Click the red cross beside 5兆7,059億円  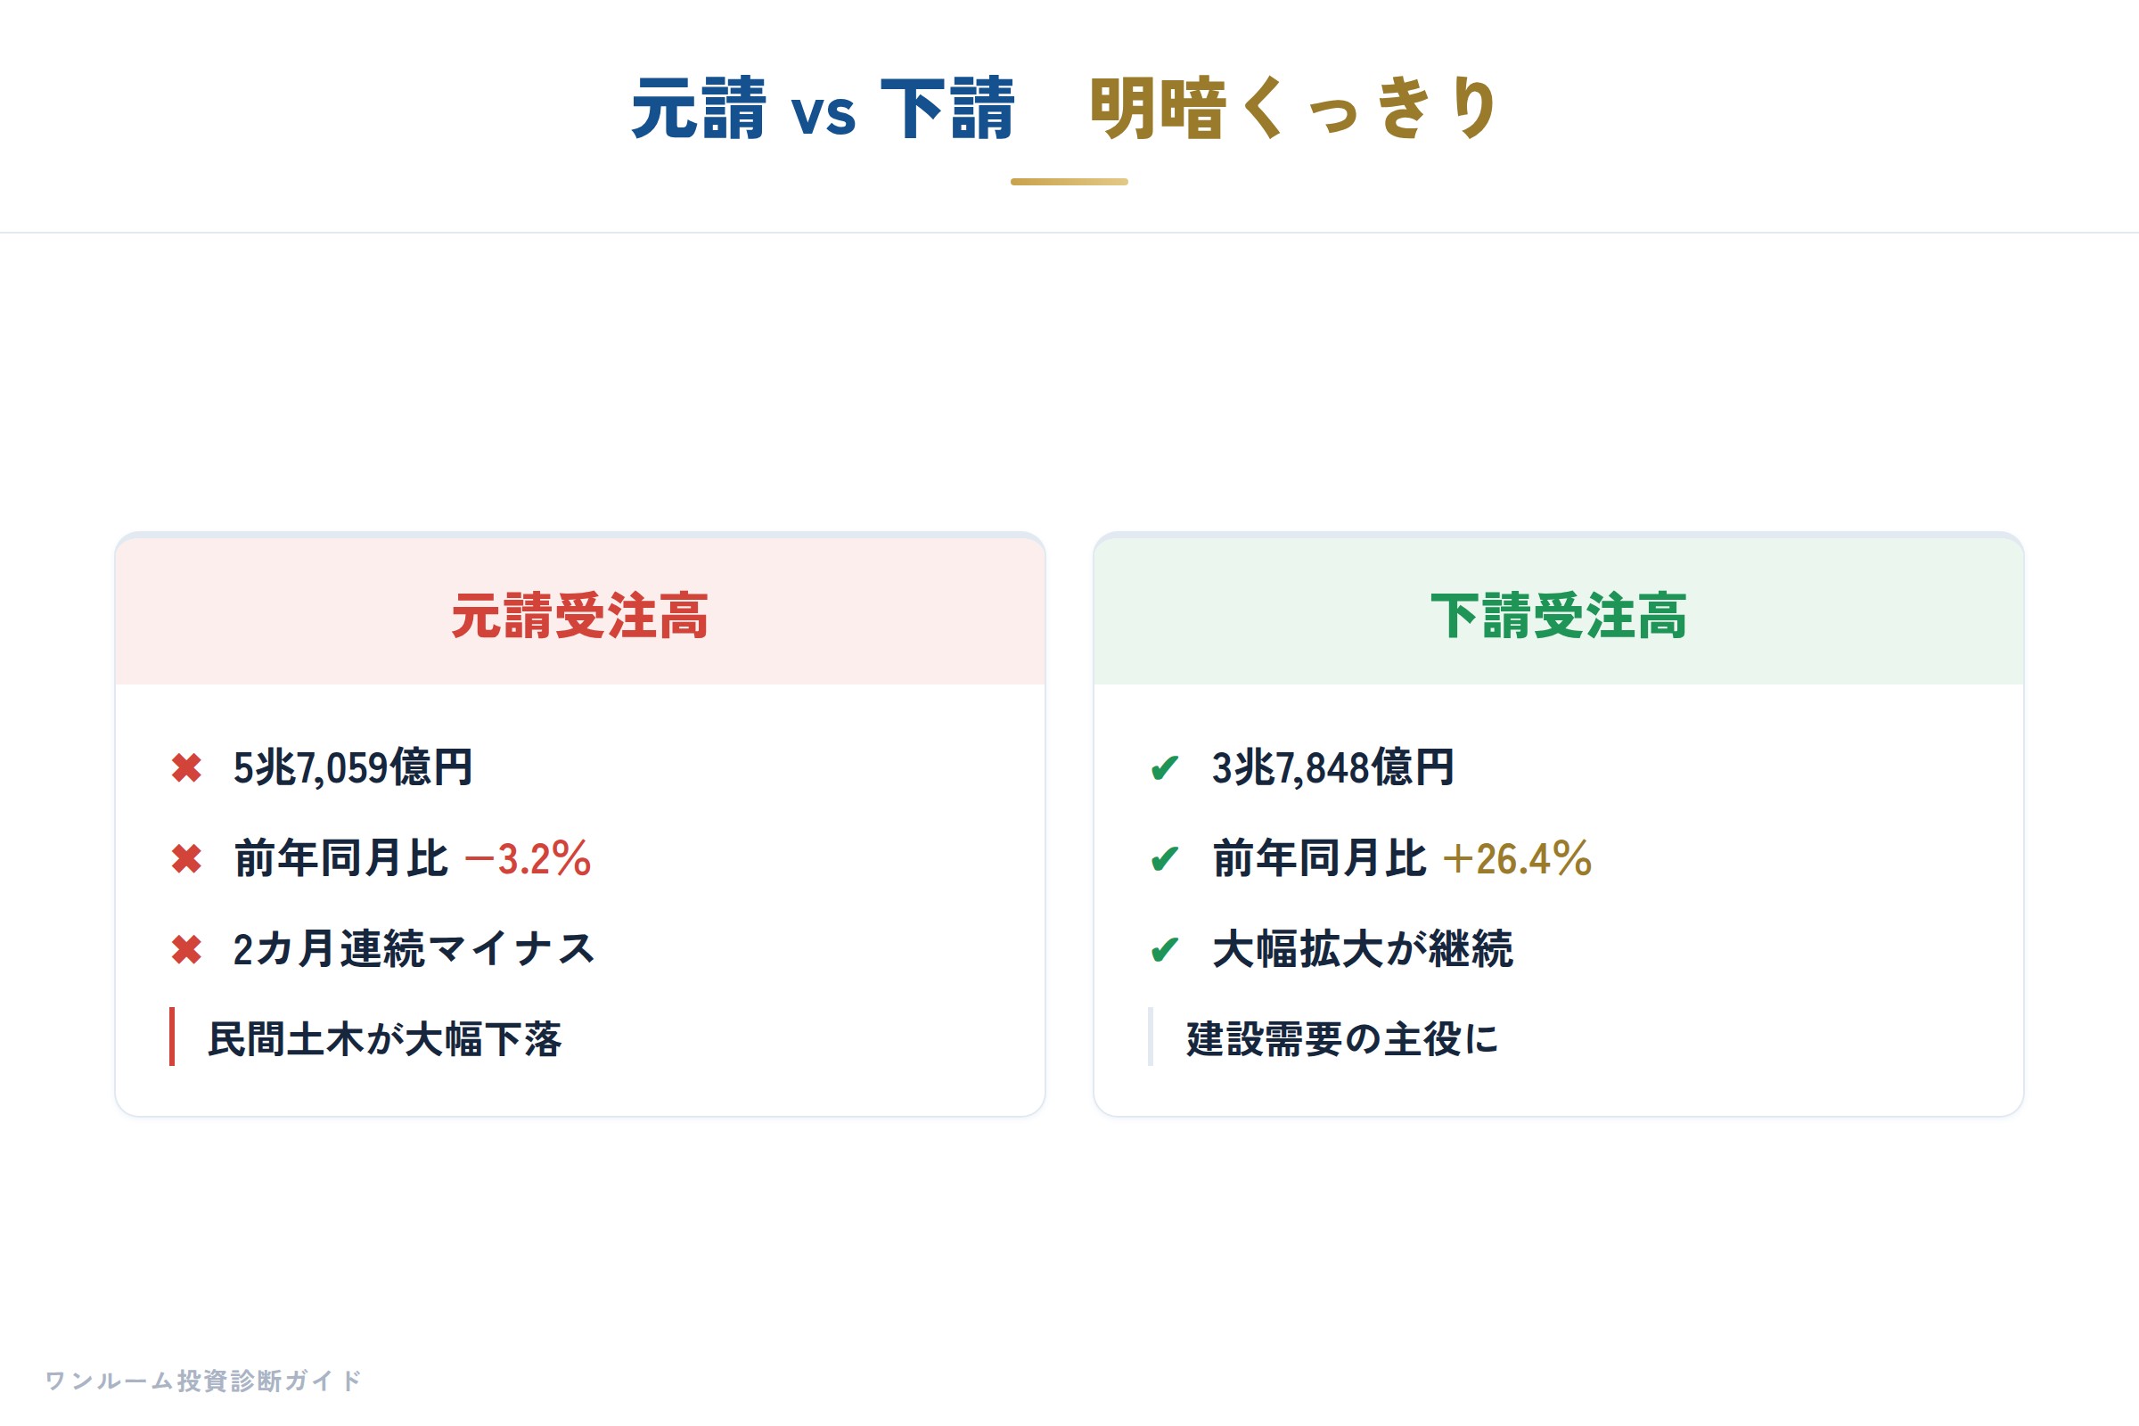(186, 768)
